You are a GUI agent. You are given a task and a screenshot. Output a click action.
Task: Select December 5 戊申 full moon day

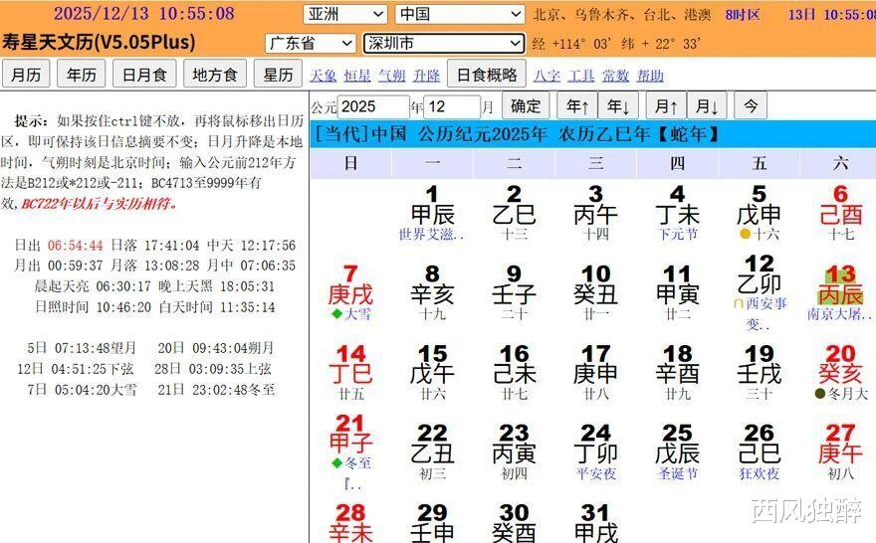tap(759, 212)
